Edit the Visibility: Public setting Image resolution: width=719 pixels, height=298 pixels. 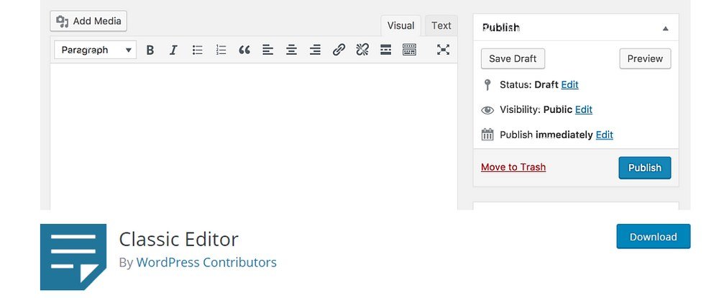pyautogui.click(x=584, y=109)
